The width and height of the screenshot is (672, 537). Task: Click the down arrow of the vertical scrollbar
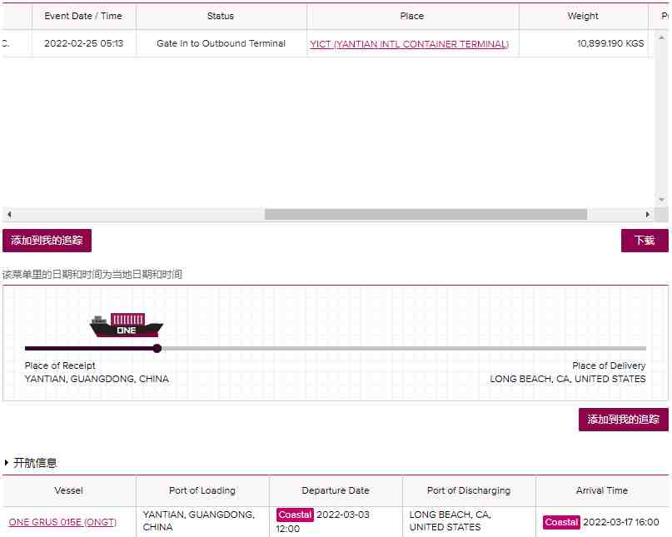662,200
